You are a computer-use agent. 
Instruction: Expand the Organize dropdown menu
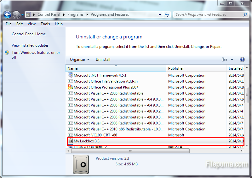[80, 60]
